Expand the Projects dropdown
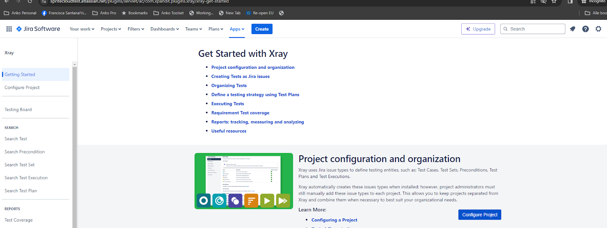 pyautogui.click(x=111, y=29)
